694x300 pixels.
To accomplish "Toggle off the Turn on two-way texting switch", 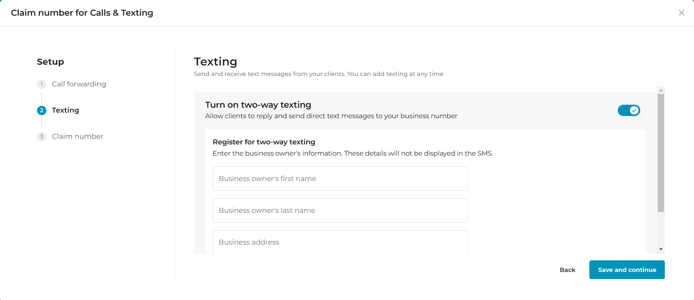I will 629,110.
